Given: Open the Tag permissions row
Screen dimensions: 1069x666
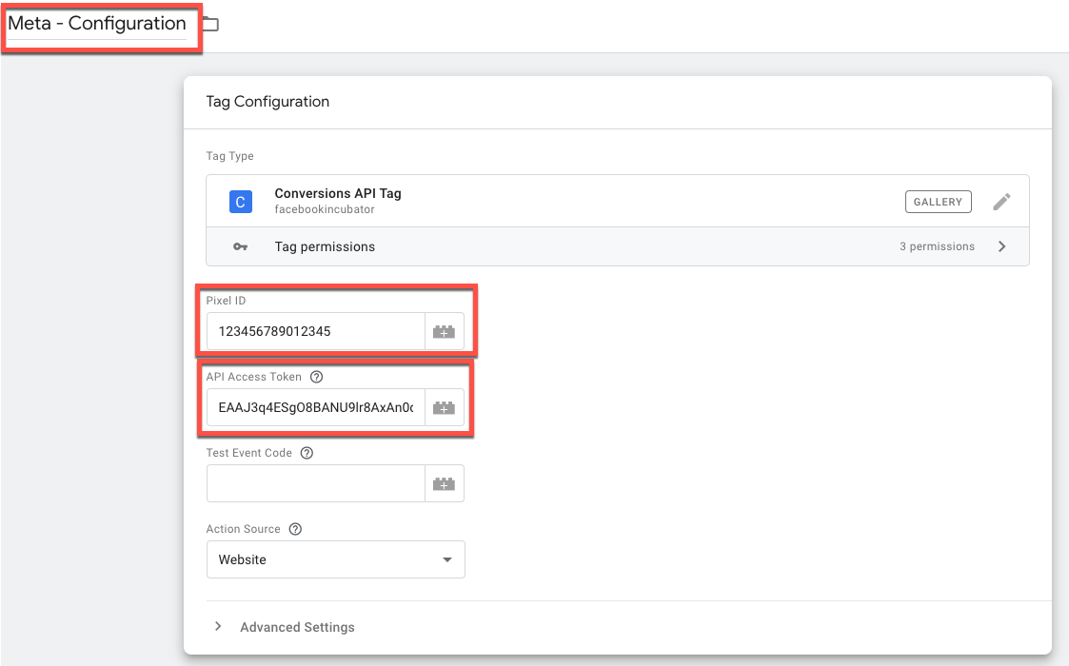Looking at the screenshot, I should coord(618,246).
